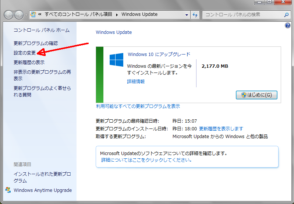Open コントロール パネル ホーム link
Image resolution: width=294 pixels, height=204 pixels.
click(x=42, y=30)
